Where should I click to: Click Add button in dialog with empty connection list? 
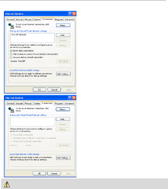tap(63, 119)
